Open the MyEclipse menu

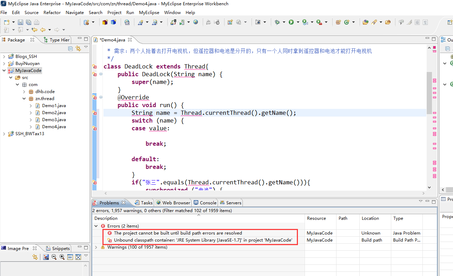tap(149, 12)
